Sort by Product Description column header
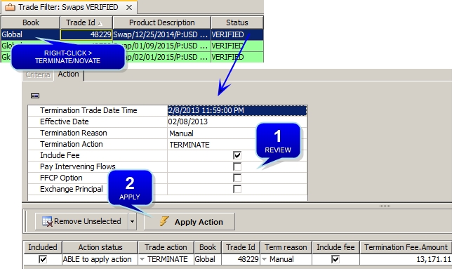 pos(162,22)
